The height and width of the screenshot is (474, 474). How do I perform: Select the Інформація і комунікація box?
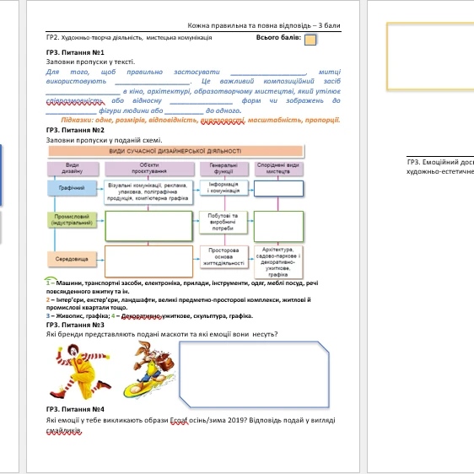[224, 187]
